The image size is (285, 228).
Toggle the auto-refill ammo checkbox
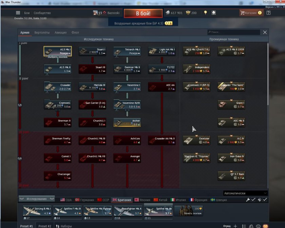click(265, 200)
